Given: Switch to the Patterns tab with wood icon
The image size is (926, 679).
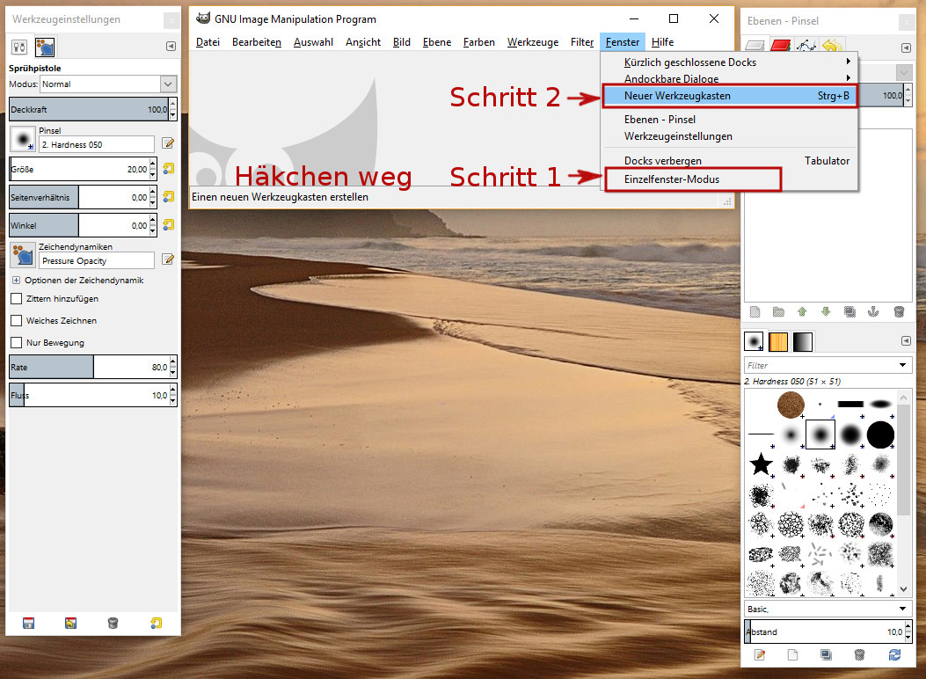Looking at the screenshot, I should (x=778, y=341).
